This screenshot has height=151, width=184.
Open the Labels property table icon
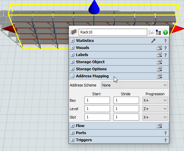[159, 55]
